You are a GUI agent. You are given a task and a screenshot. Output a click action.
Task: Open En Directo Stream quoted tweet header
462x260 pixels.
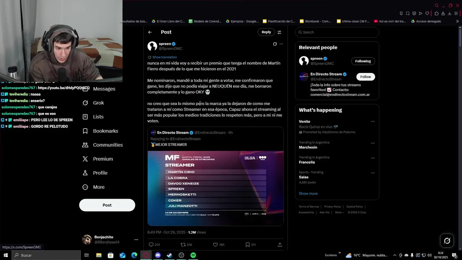point(192,133)
